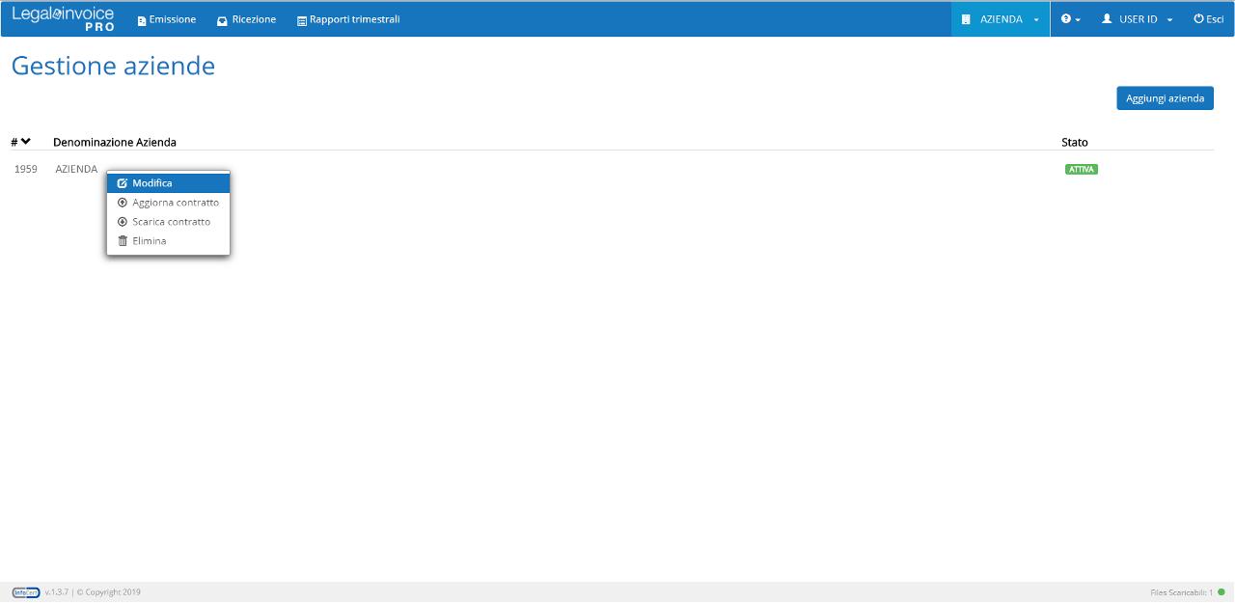
Task: Click the pencil icon beside Modifica
Action: click(123, 183)
